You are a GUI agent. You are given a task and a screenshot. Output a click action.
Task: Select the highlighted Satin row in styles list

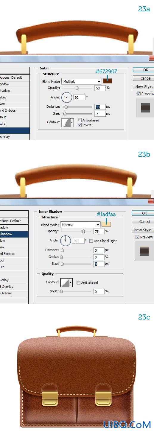click(15, 130)
